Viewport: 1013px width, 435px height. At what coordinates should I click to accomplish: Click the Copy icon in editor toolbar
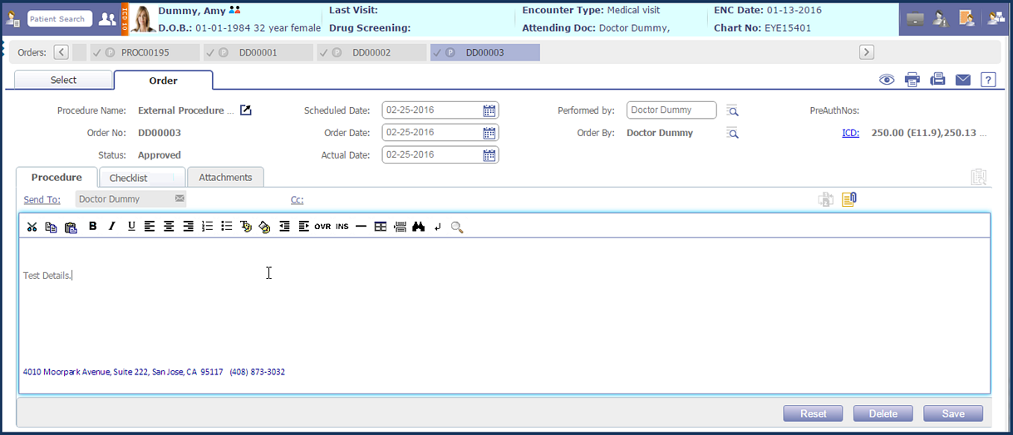(x=51, y=227)
